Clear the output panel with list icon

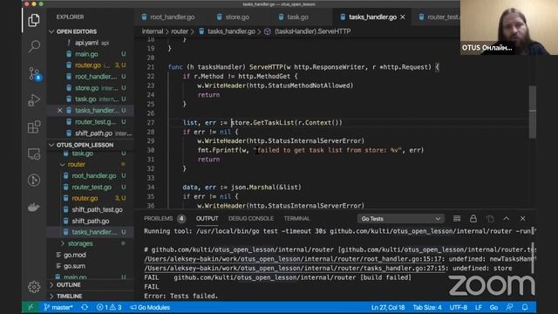point(457,219)
